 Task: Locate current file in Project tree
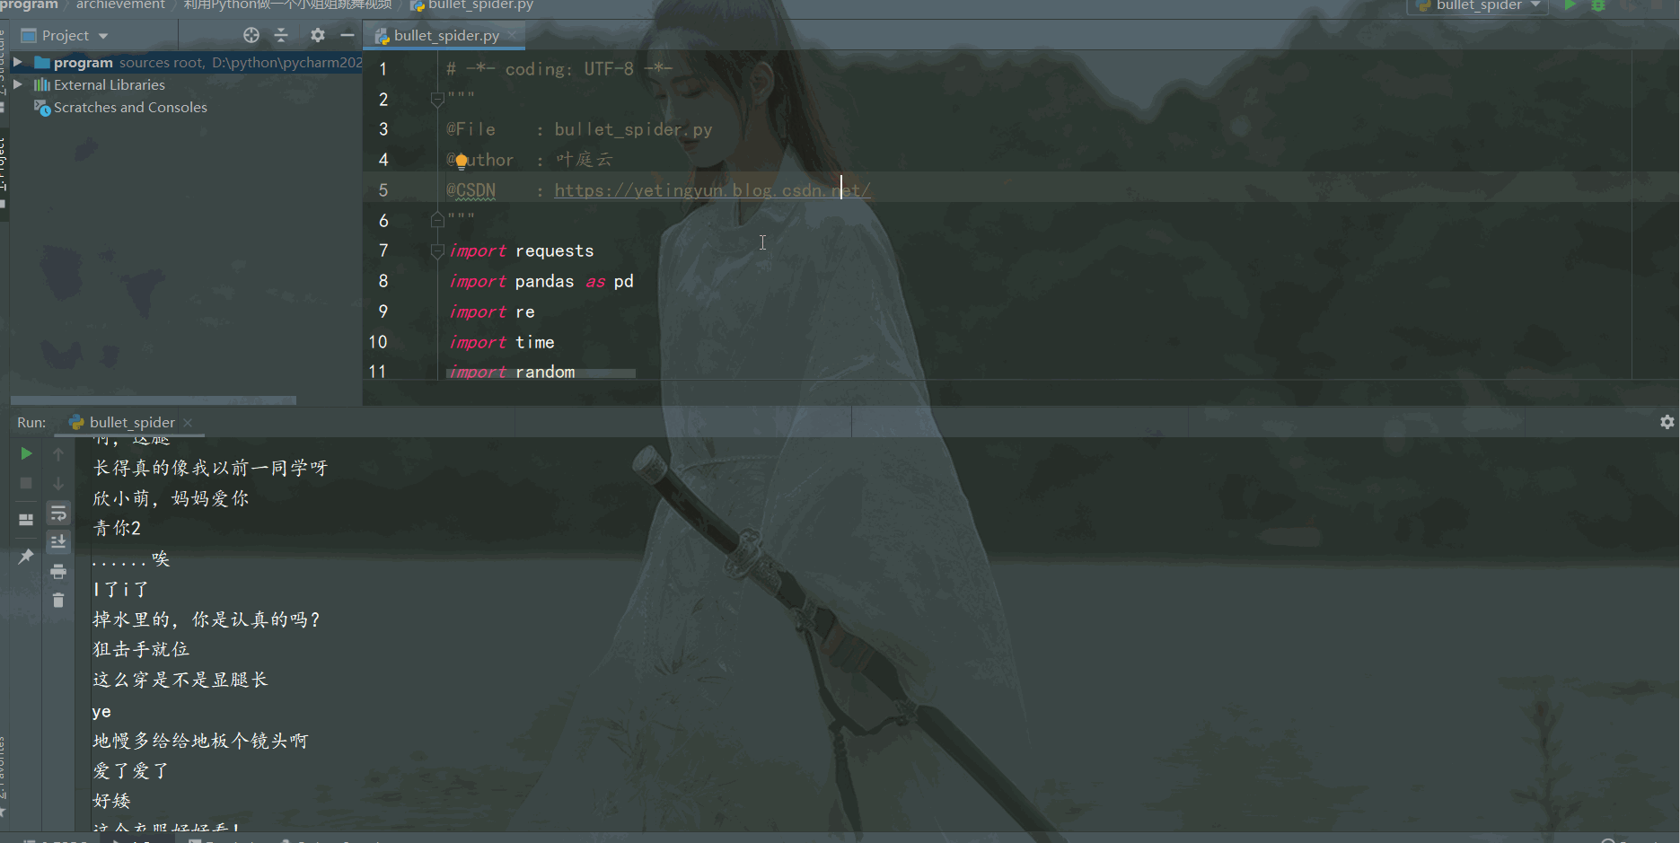click(251, 35)
